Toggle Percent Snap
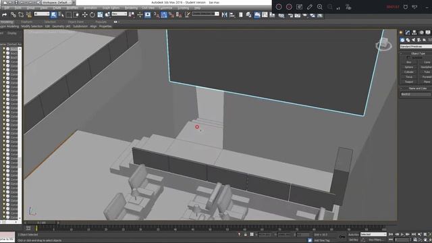This screenshot has height=243, width=432. [x=171, y=15]
